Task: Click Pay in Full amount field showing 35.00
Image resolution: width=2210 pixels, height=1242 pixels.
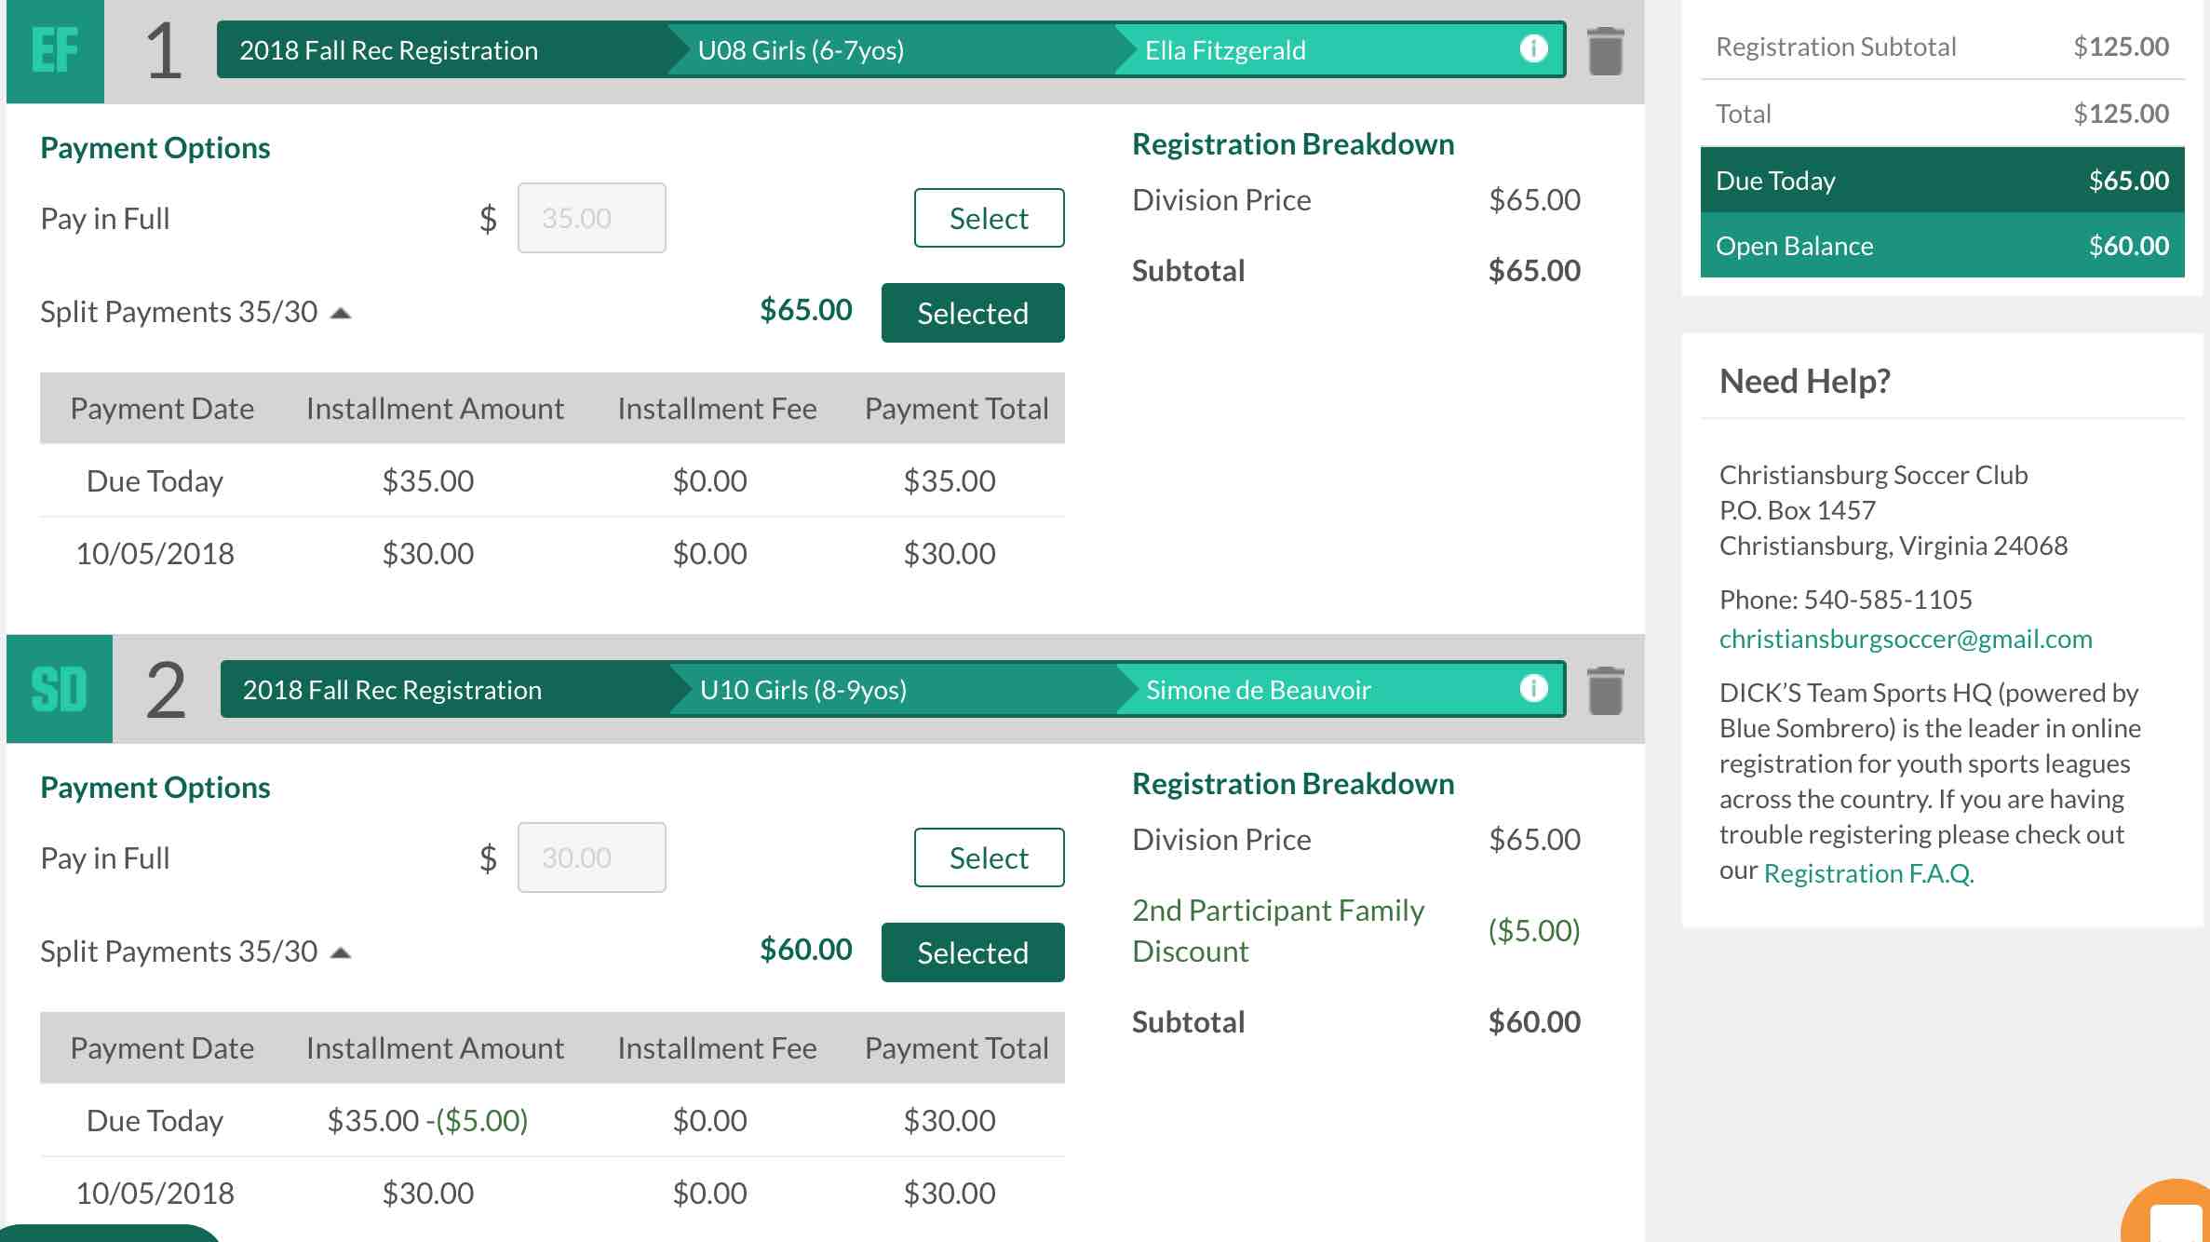Action: point(591,218)
